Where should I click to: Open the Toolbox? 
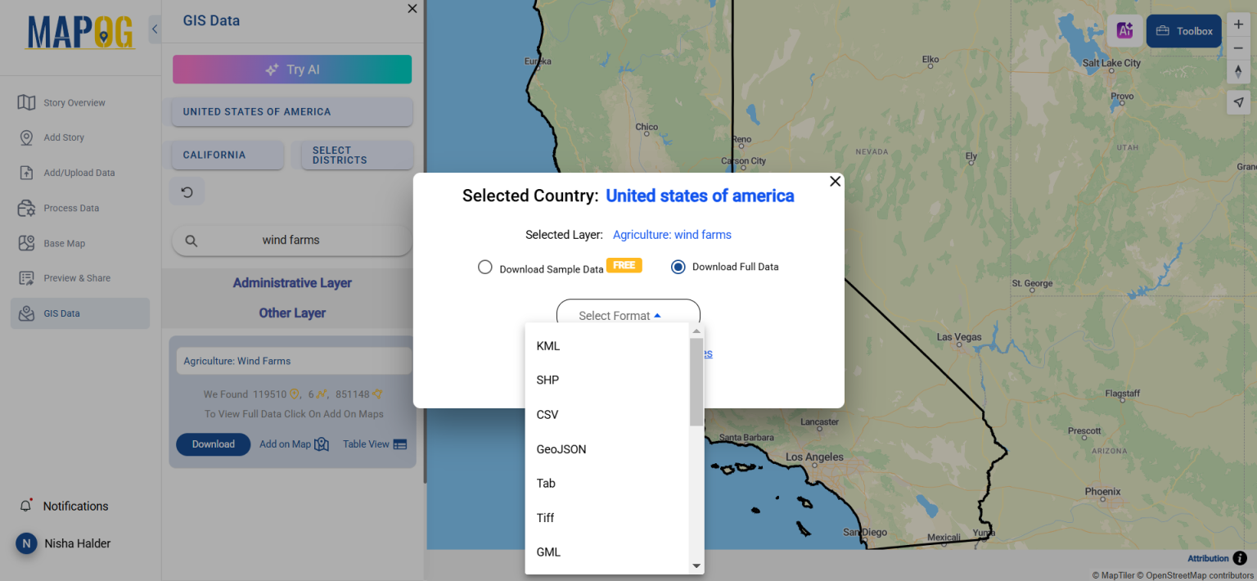click(x=1183, y=30)
